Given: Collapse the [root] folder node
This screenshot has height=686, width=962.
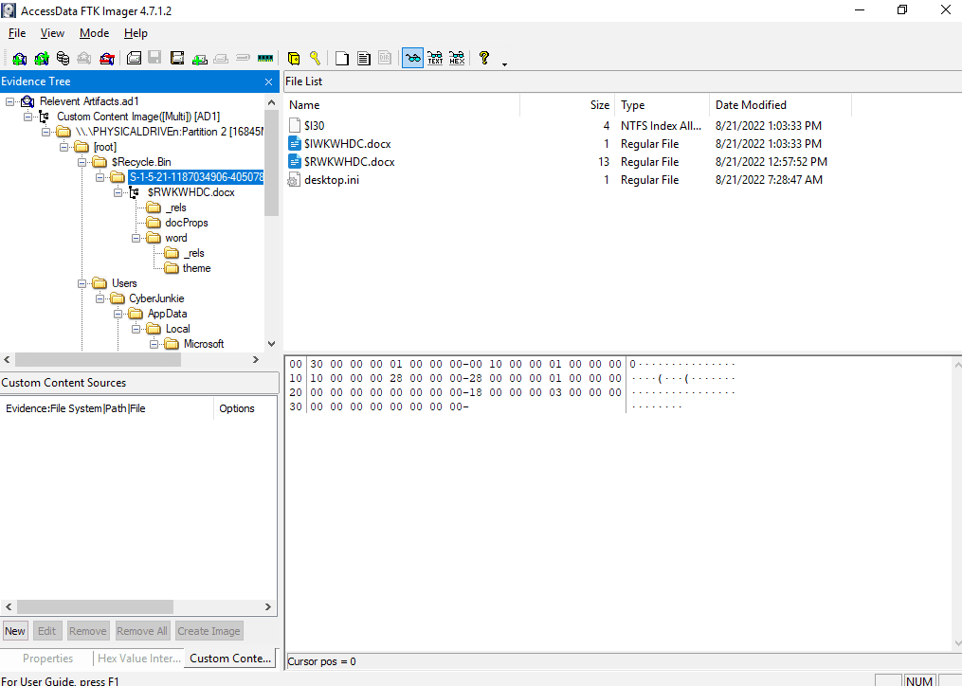Looking at the screenshot, I should (64, 147).
